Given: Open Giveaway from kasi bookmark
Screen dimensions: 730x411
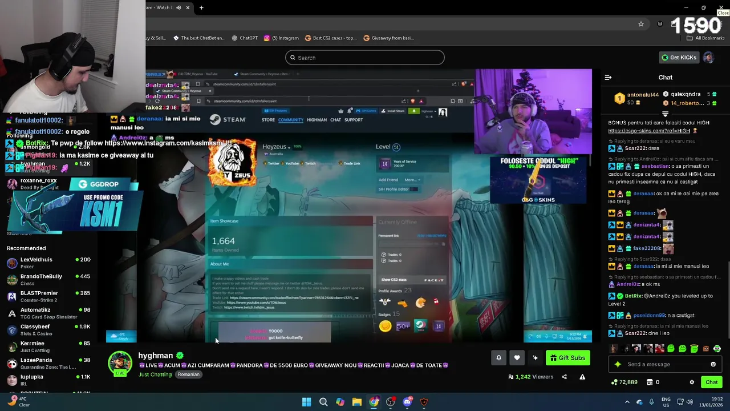Looking at the screenshot, I should 388,38.
